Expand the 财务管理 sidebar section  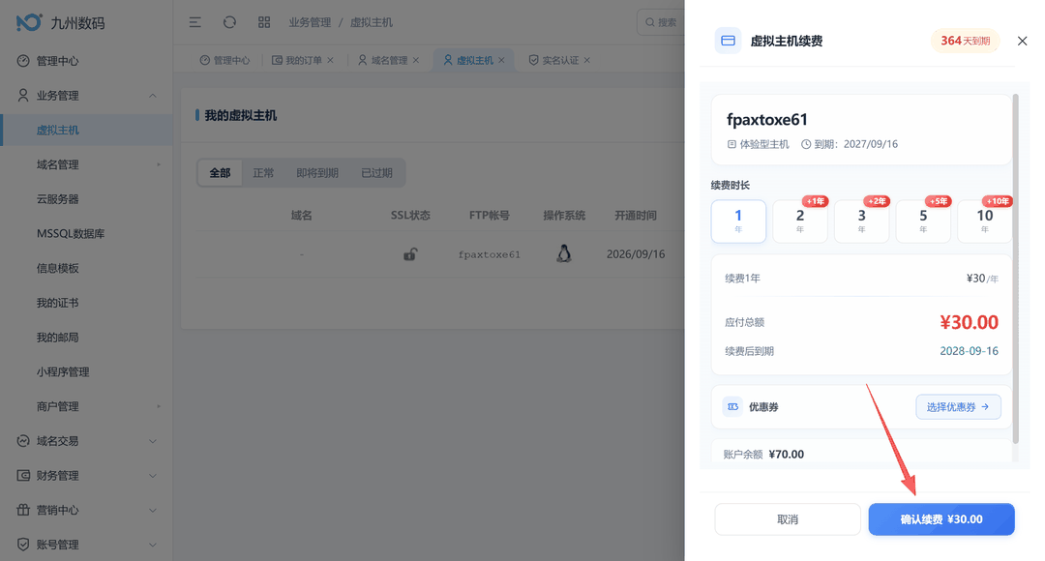[153, 476]
